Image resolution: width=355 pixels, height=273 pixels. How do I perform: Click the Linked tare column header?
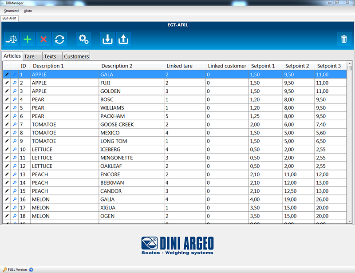pos(179,66)
